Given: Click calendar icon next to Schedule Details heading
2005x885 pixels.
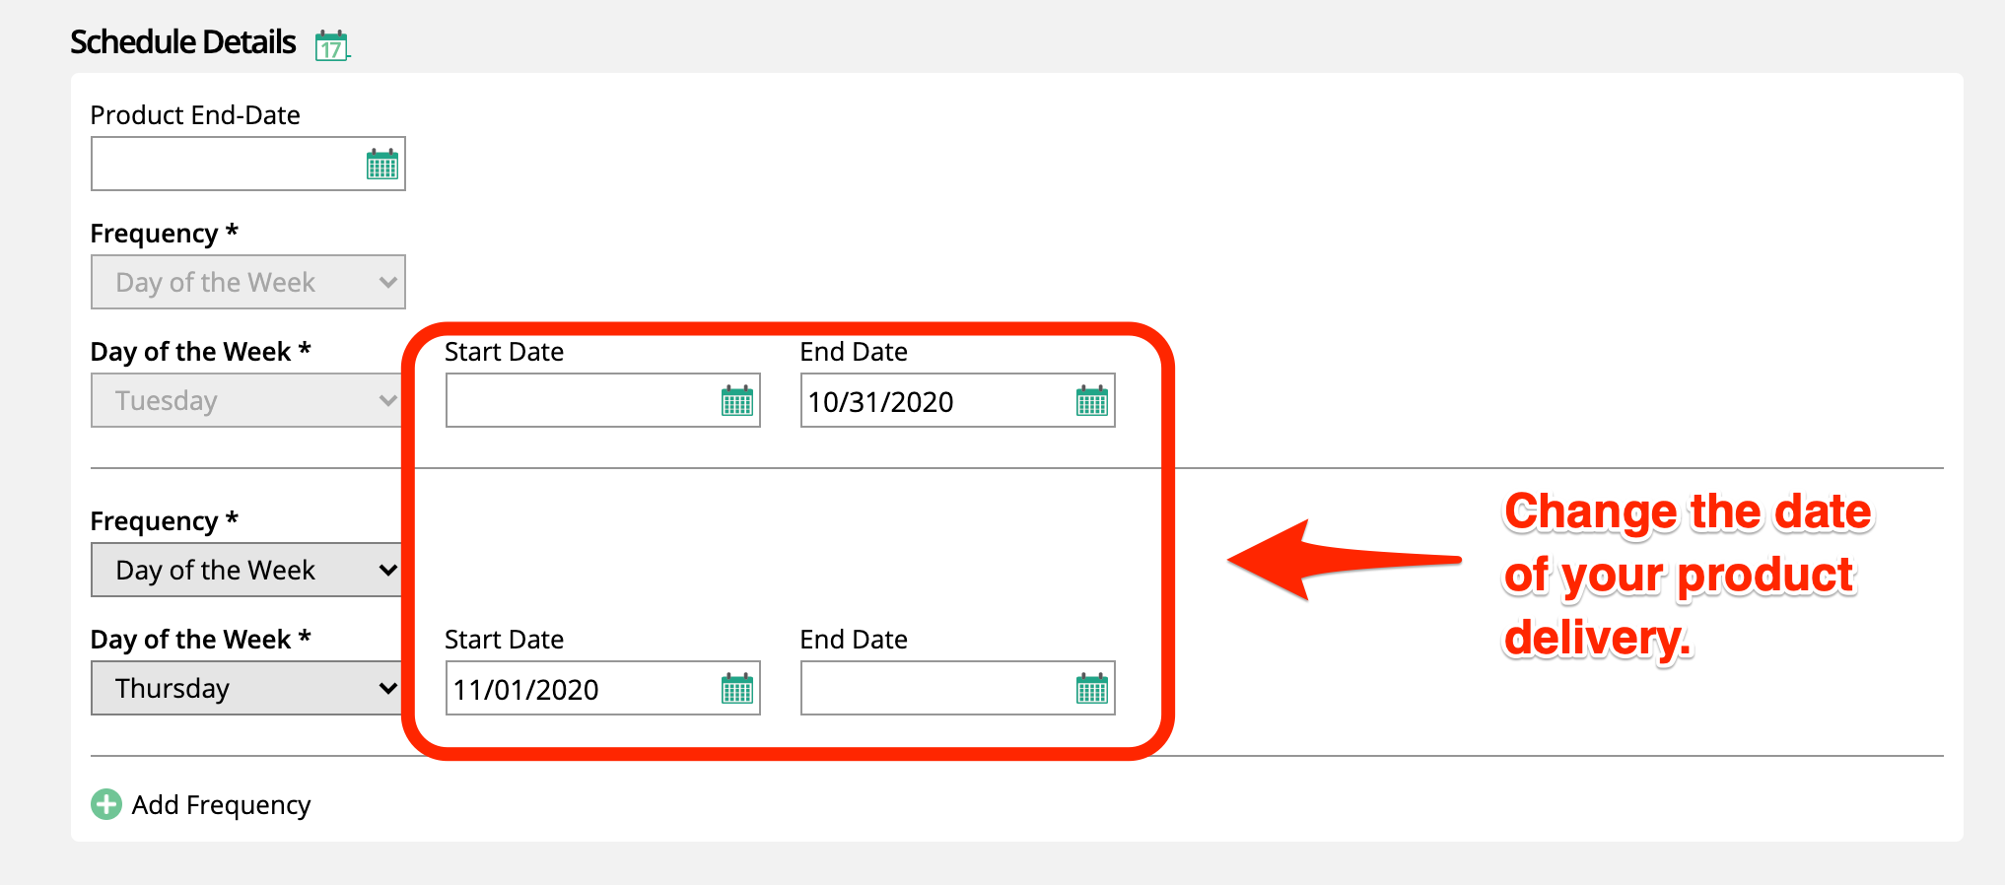Looking at the screenshot, I should pyautogui.click(x=331, y=45).
